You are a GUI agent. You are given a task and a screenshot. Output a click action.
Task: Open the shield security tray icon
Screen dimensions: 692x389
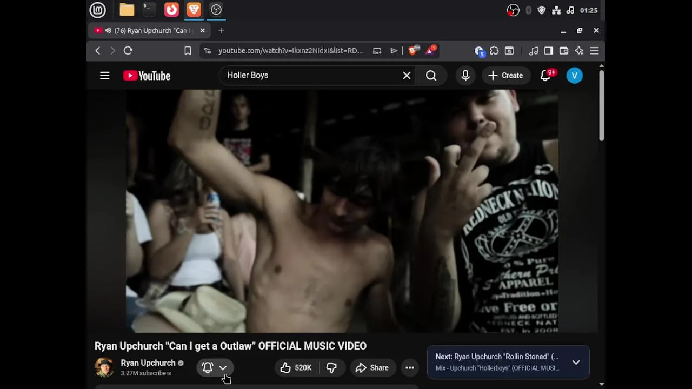(x=542, y=10)
